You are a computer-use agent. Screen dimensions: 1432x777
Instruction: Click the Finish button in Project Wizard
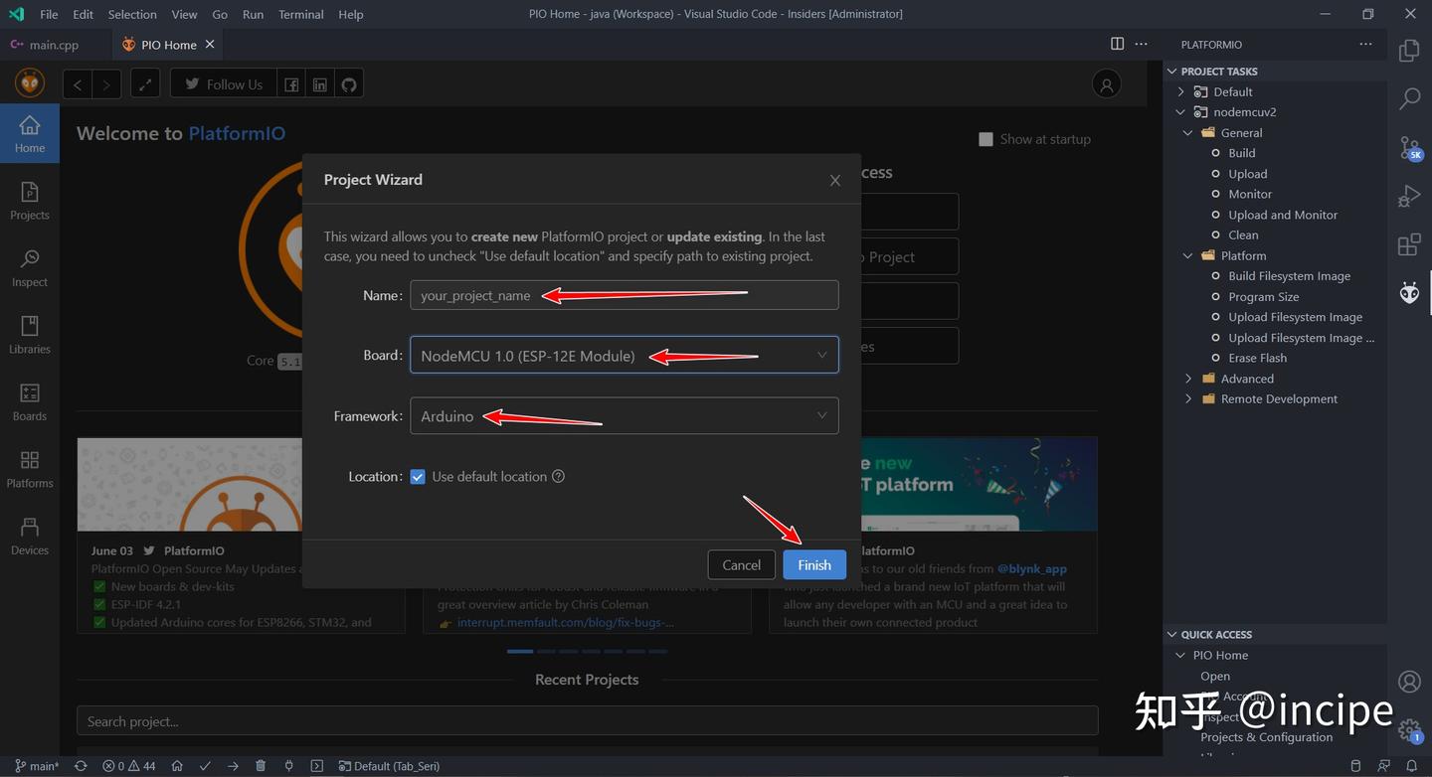(x=813, y=564)
